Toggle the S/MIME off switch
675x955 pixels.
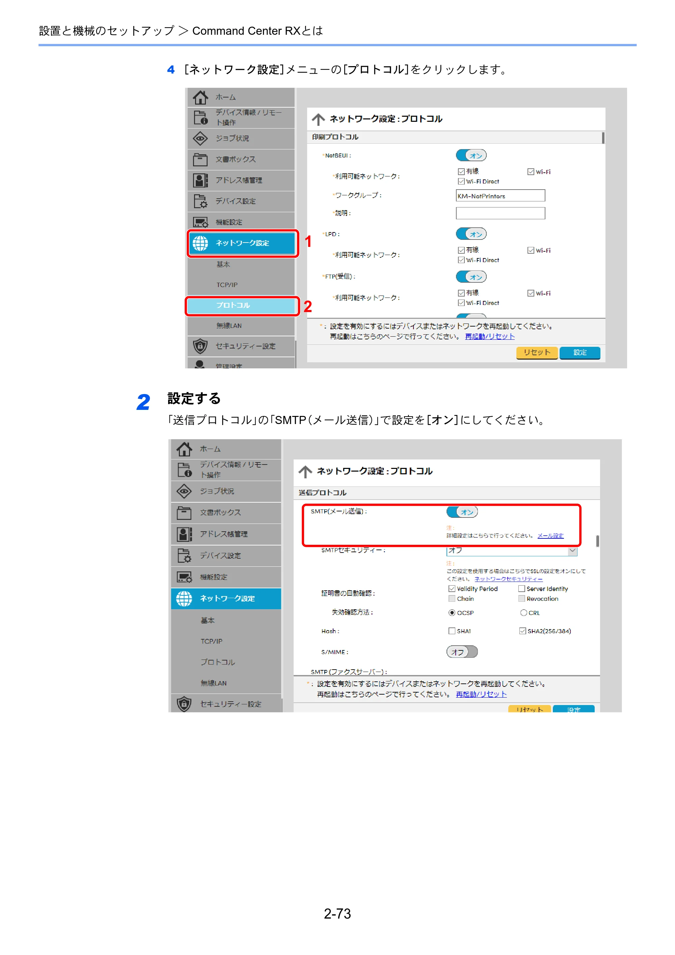pyautogui.click(x=462, y=652)
